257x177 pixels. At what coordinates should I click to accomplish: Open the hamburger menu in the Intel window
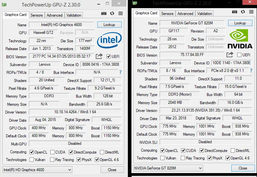(121, 13)
